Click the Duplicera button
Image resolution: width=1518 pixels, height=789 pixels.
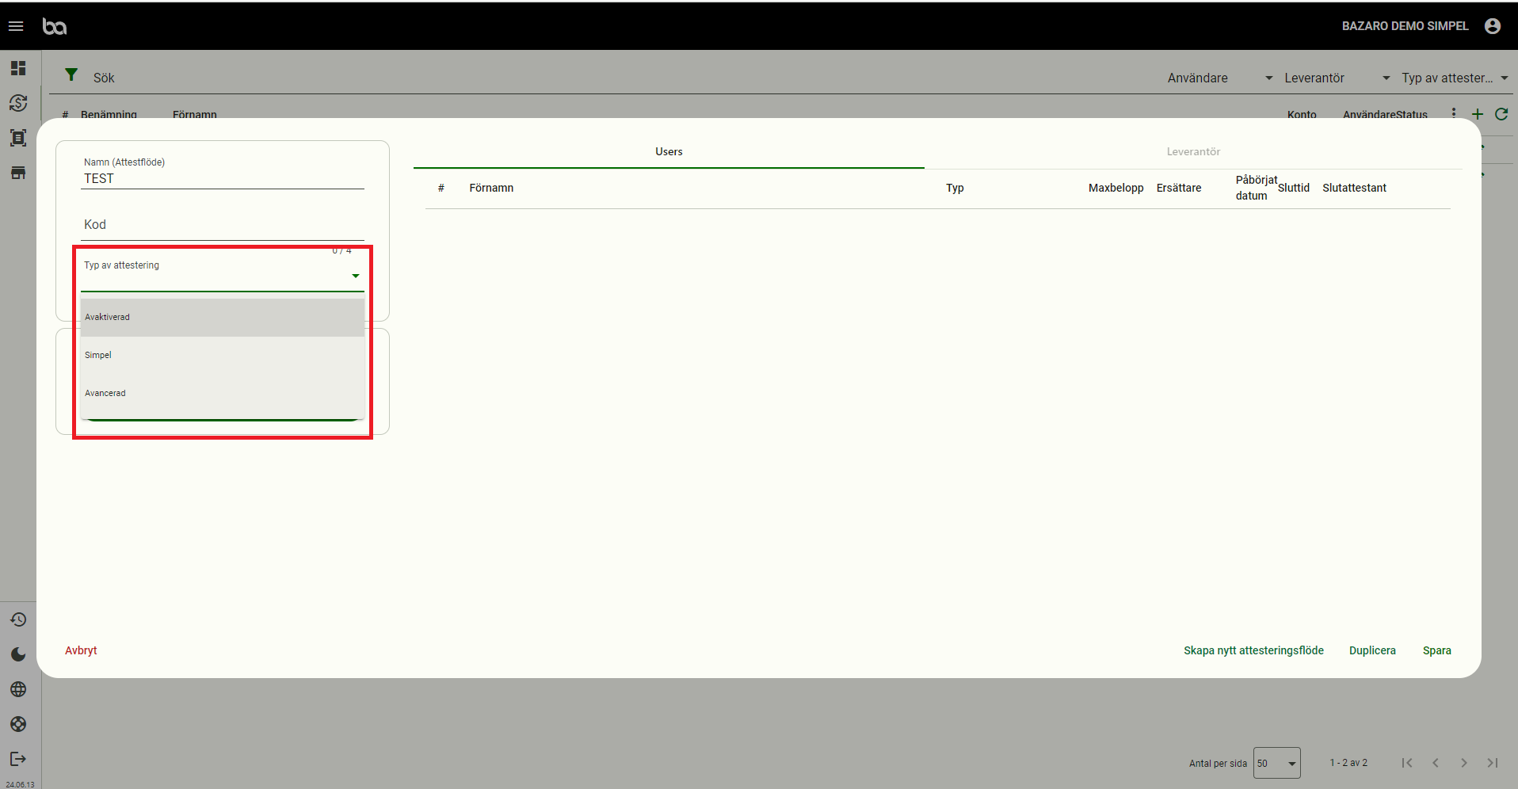[1372, 650]
